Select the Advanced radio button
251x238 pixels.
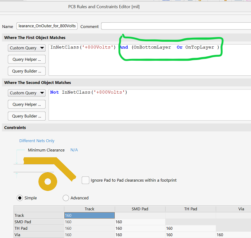66,198
